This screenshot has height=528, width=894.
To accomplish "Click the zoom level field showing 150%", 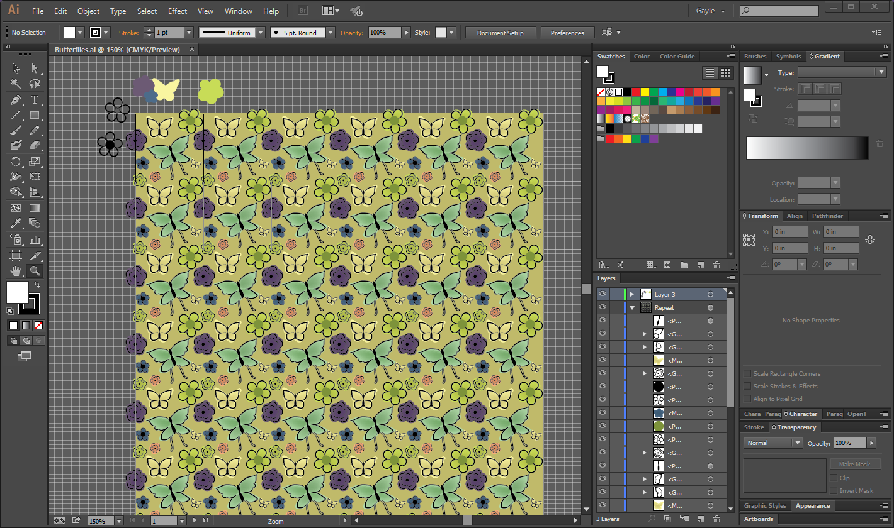I will (x=98, y=521).
